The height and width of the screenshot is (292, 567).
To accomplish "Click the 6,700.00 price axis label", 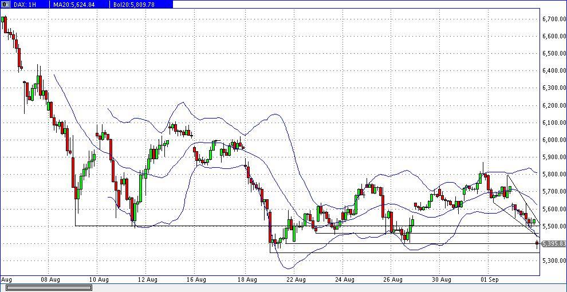I will pos(554,19).
